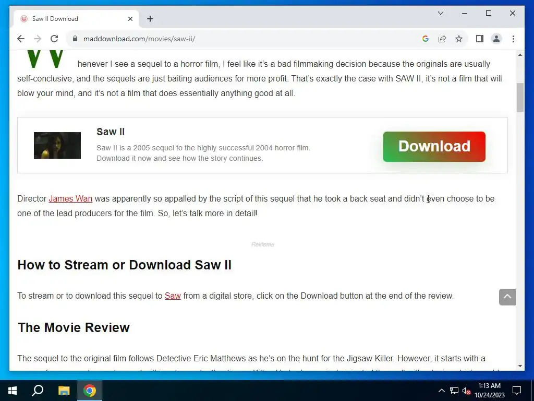
Task: Open the clock showing 1:13 AM
Action: [489, 391]
